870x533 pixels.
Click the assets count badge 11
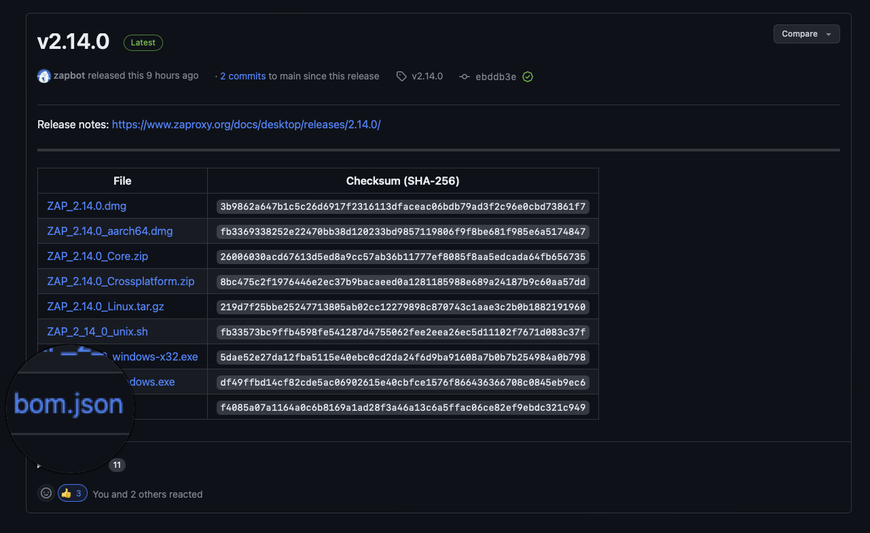click(x=117, y=465)
